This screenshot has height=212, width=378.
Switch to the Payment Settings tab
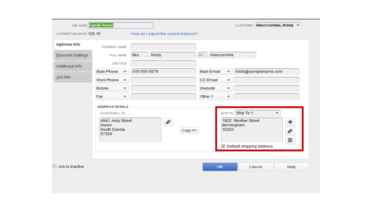pyautogui.click(x=73, y=55)
